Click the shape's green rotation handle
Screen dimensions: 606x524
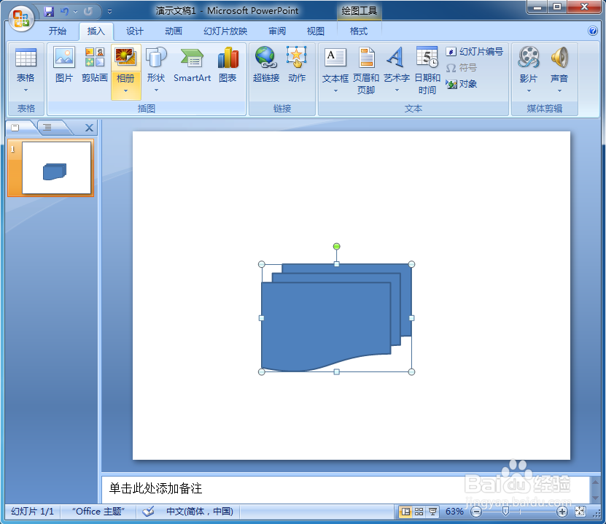337,247
